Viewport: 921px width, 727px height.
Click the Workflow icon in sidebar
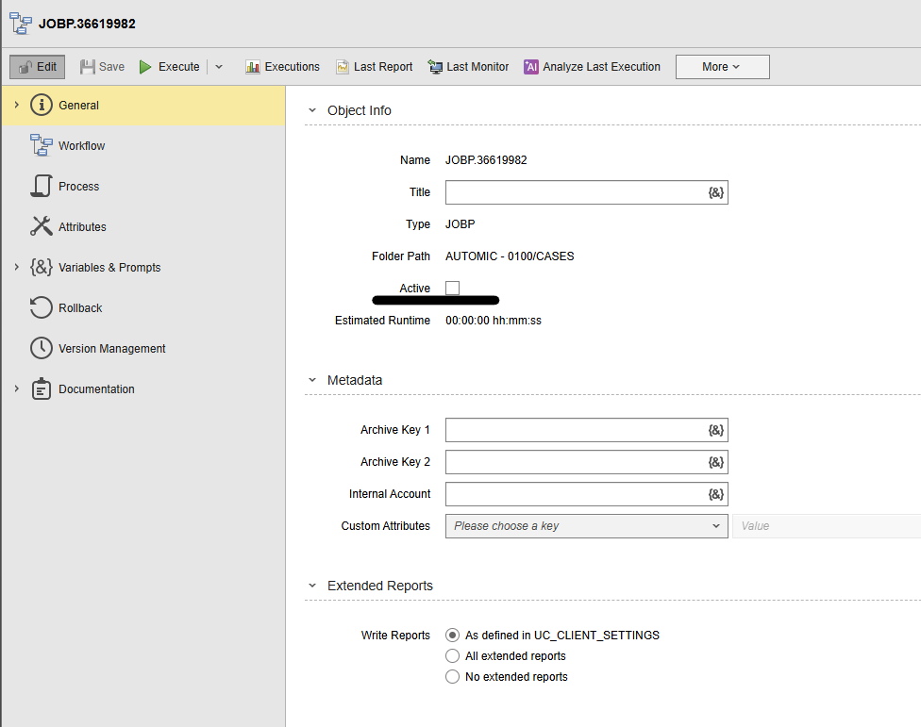pos(42,145)
